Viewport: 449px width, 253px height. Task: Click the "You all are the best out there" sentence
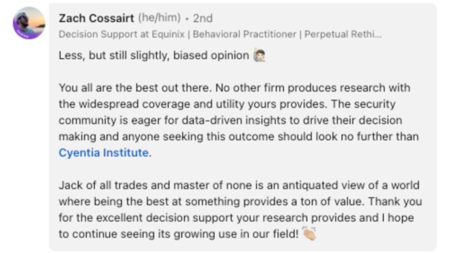tap(135, 88)
